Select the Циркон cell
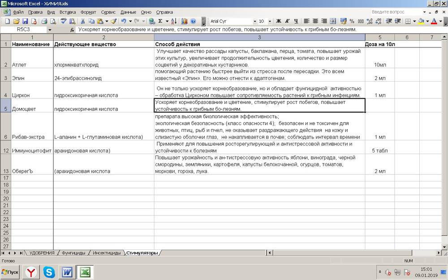448x280 pixels. 32,95
